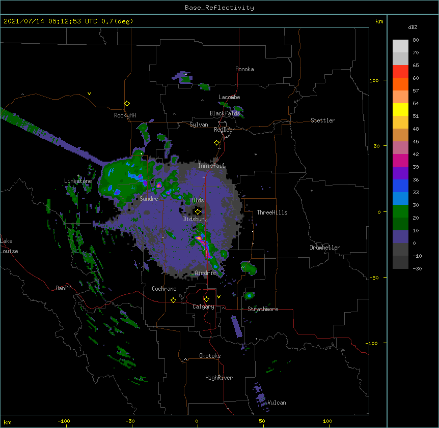Pick the red 60-65 dBZ legend swatch
Screen dimensions: 439x428
point(400,72)
